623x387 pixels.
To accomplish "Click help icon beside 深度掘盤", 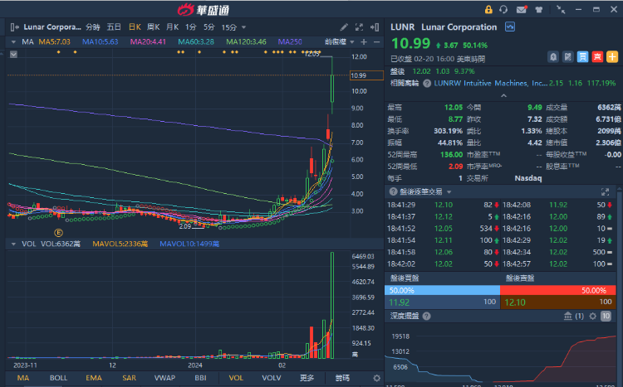I will click(427, 316).
